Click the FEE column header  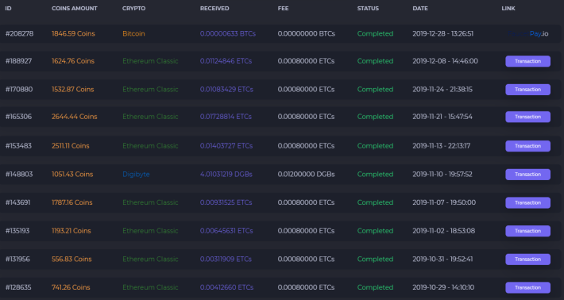point(283,8)
